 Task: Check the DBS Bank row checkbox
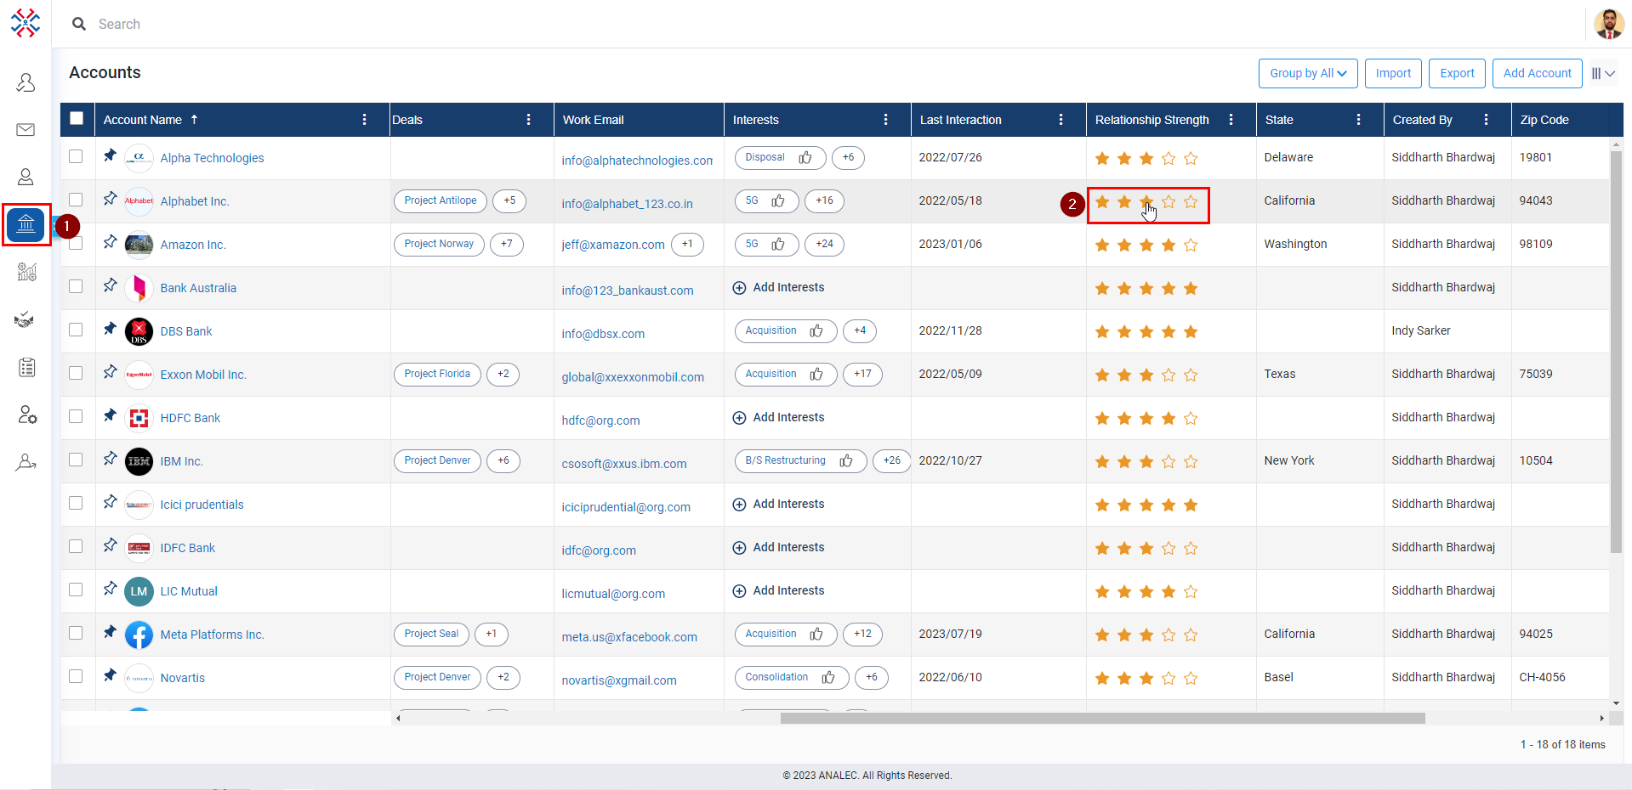[x=76, y=330]
